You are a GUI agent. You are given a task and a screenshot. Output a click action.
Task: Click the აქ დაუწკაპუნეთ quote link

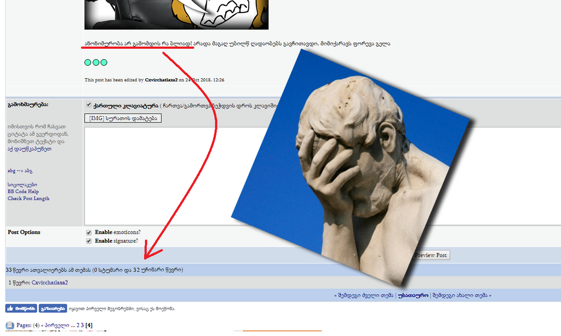pos(30,149)
